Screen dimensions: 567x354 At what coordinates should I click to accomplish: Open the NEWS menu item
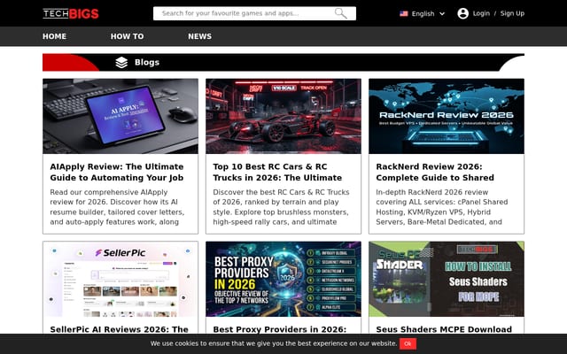(199, 36)
